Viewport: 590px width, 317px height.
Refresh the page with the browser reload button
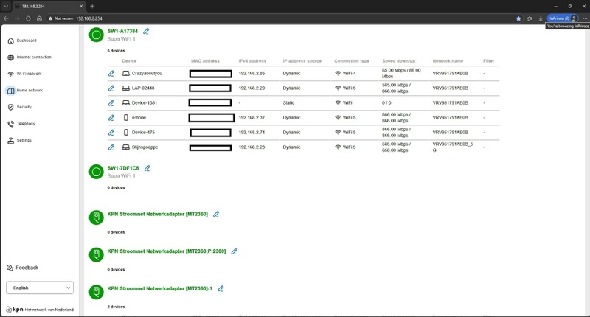(28, 18)
